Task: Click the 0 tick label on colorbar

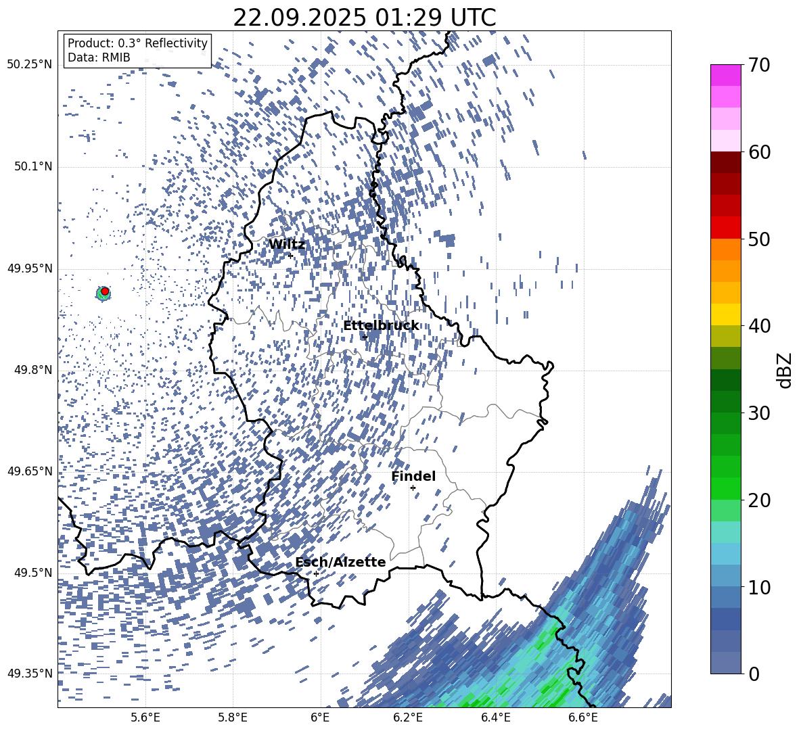Action: (754, 674)
